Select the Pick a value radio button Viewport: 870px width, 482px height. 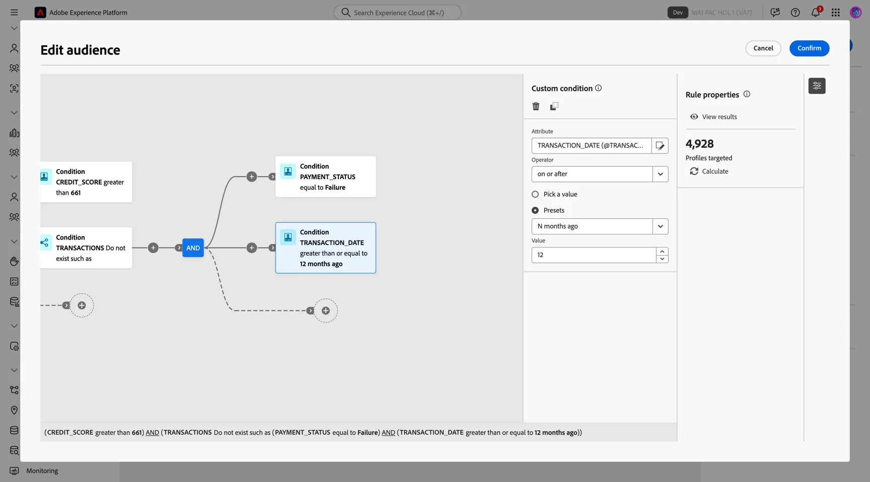(x=535, y=194)
